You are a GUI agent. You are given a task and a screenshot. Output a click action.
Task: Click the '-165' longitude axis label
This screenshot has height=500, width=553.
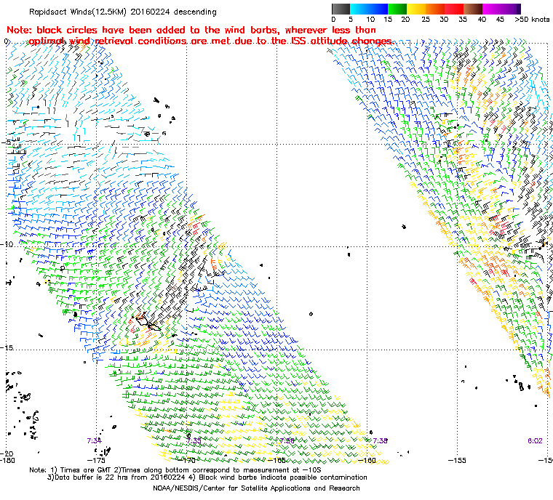click(x=276, y=460)
